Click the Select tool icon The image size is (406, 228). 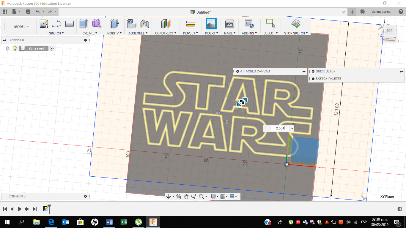[x=270, y=24]
